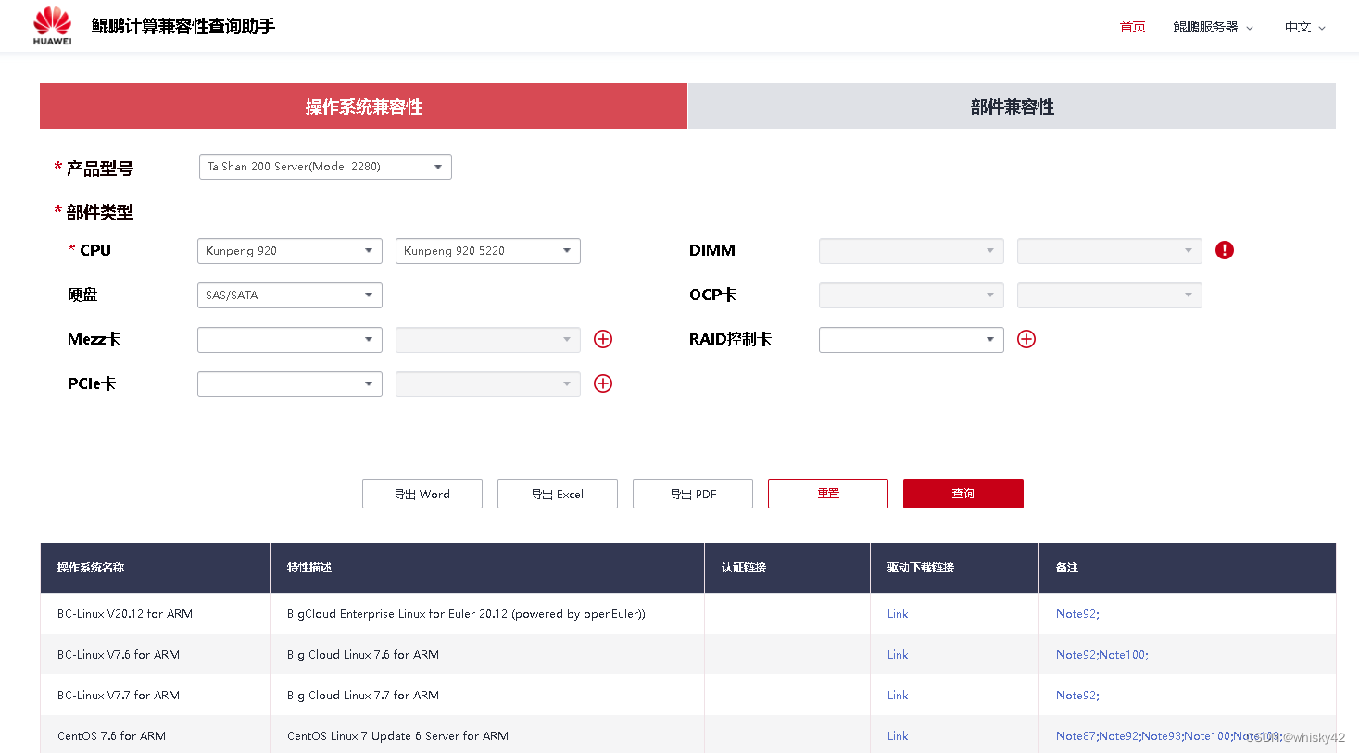Click the 导出 Word button
Image resolution: width=1359 pixels, height=753 pixels.
click(422, 494)
